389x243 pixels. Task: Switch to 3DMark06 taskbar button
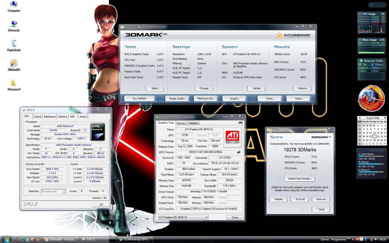(61, 239)
